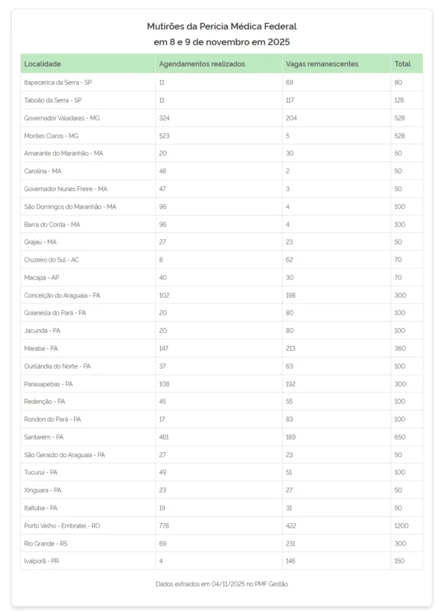Click the table title Mutirões da Perícia Médica Federal

click(221, 26)
